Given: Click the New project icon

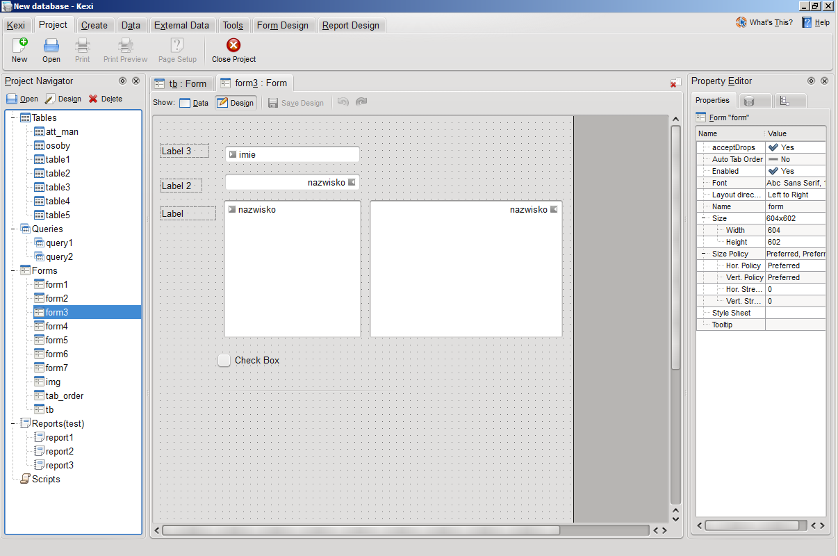Looking at the screenshot, I should 19,46.
